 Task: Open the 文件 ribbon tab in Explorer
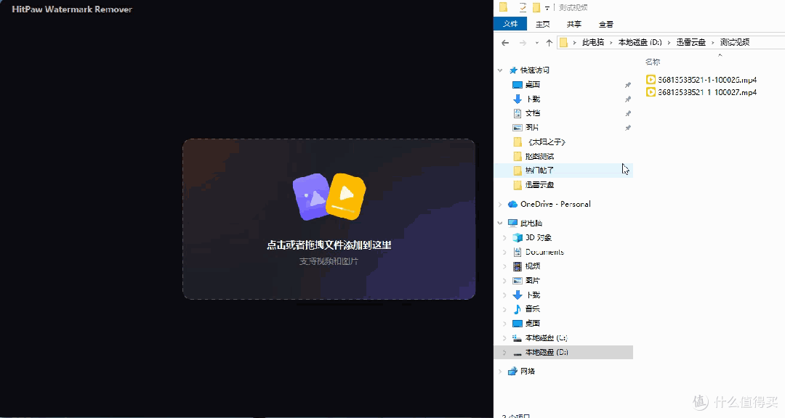[510, 24]
